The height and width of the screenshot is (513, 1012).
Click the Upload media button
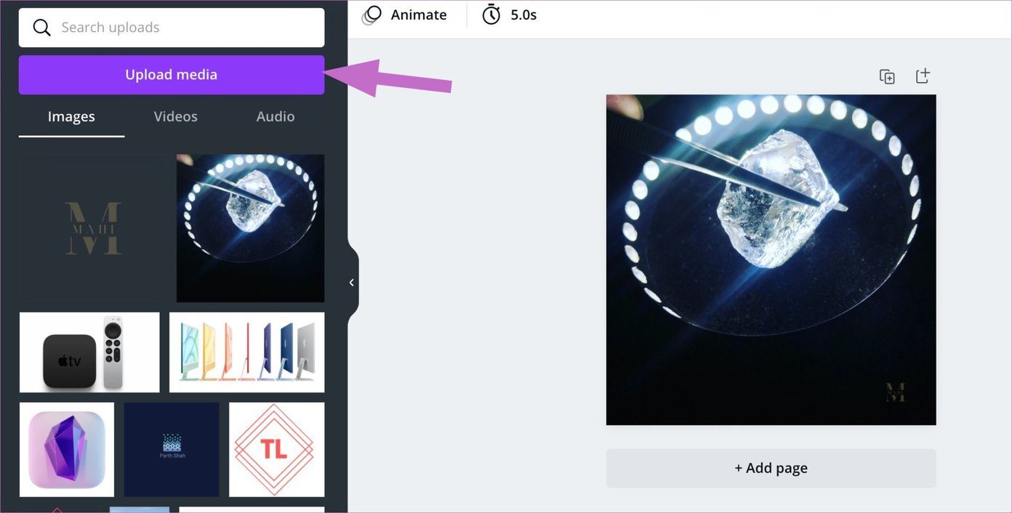172,75
